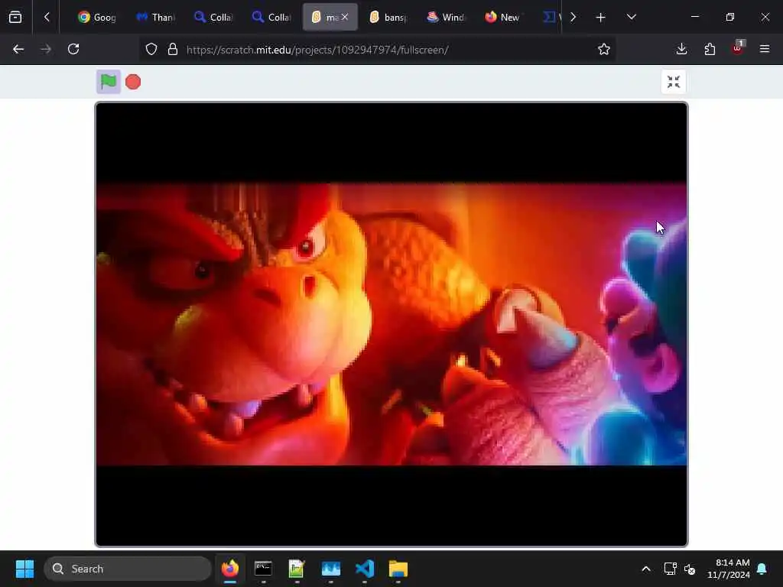Open the Firefox downloads panel
Viewport: 783px width, 587px height.
[681, 50]
